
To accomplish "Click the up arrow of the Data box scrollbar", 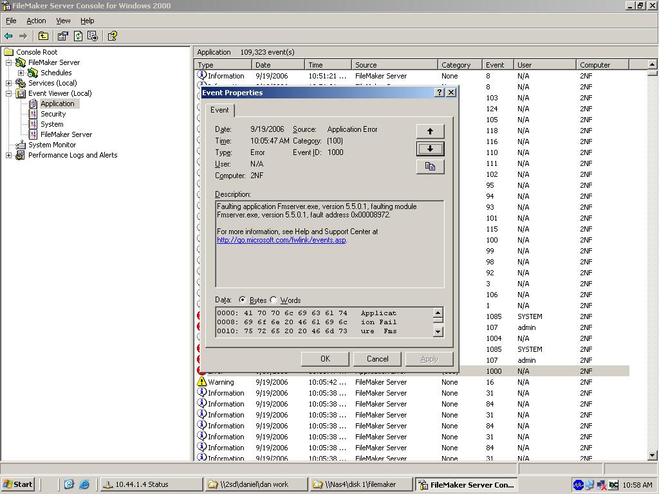I will point(438,313).
